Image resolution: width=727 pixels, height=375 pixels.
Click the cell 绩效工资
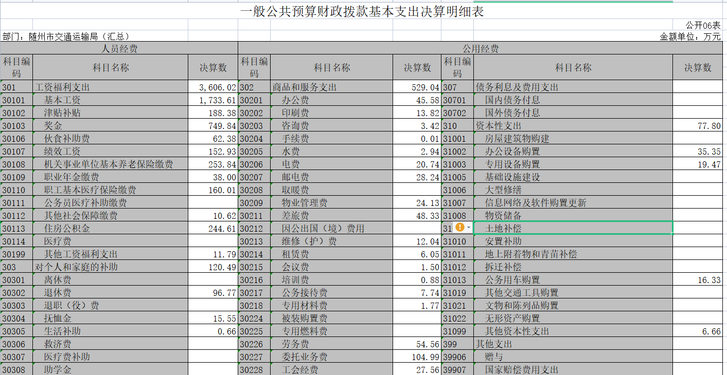[x=111, y=152]
